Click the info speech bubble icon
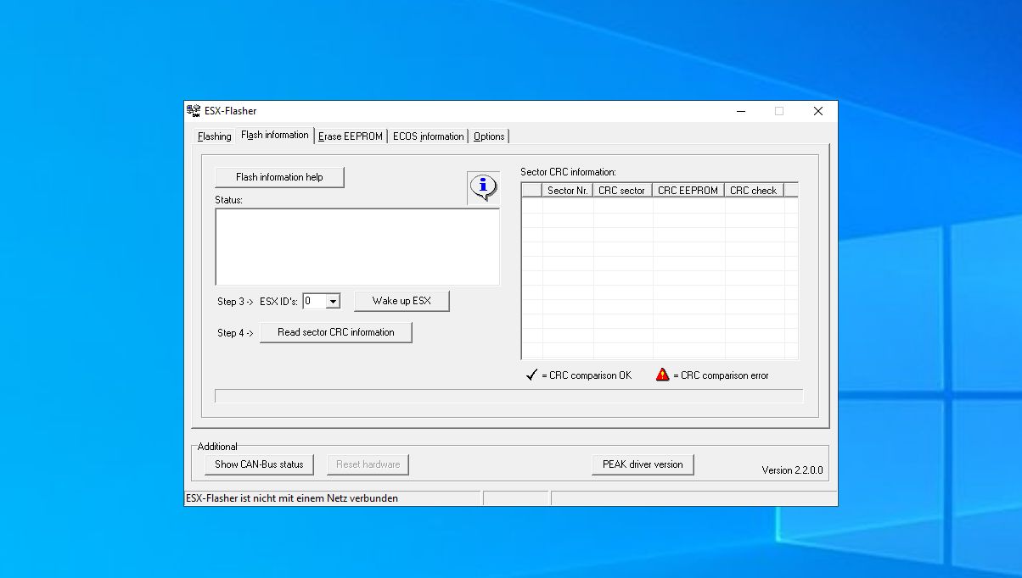The image size is (1022, 578). click(x=482, y=187)
